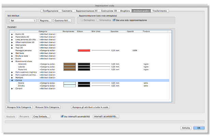The width and height of the screenshot is (211, 137).
Task: Switch to the Trasferimento tab
Action: tap(159, 11)
